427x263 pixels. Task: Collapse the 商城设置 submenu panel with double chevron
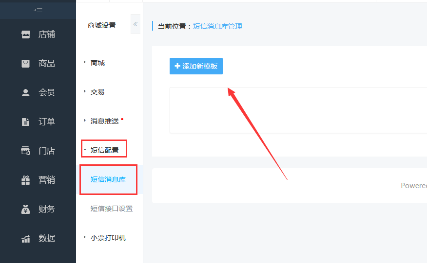pyautogui.click(x=136, y=25)
